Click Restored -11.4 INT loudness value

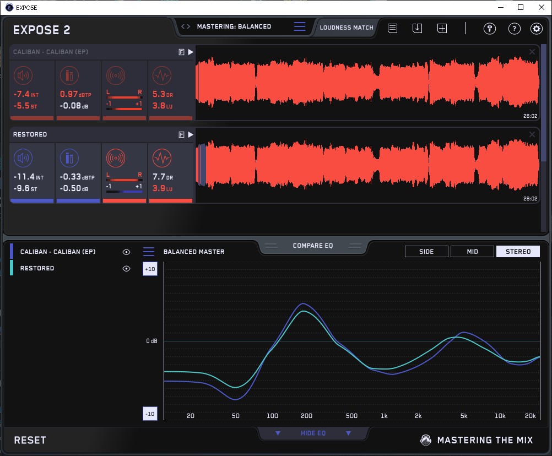[28, 177]
